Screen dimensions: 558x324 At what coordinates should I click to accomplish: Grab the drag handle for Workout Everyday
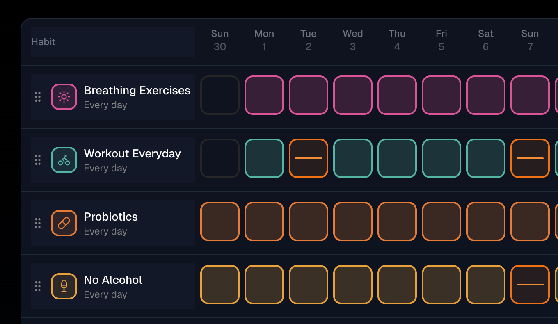tap(38, 160)
